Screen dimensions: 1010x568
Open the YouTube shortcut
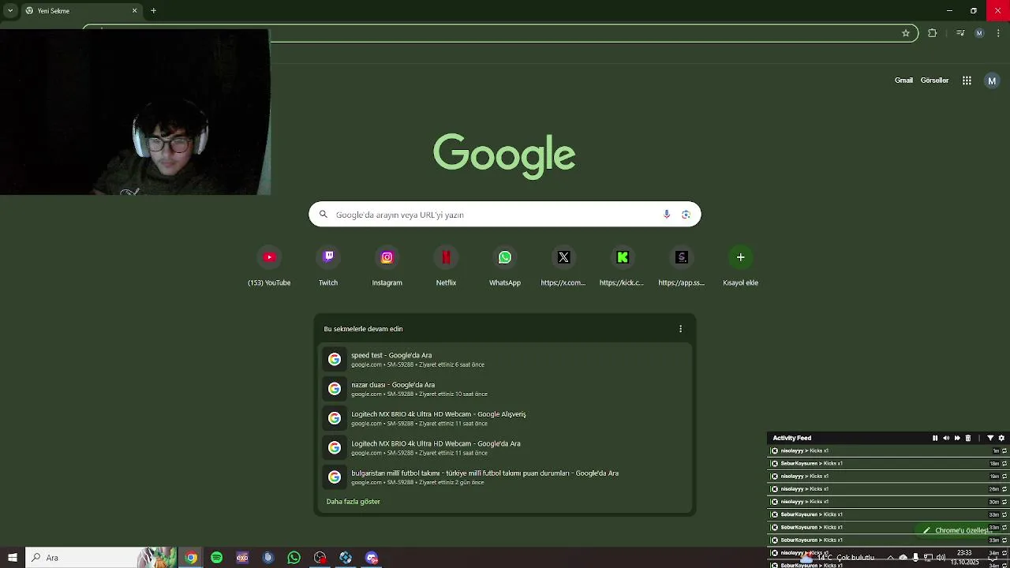pyautogui.click(x=269, y=267)
